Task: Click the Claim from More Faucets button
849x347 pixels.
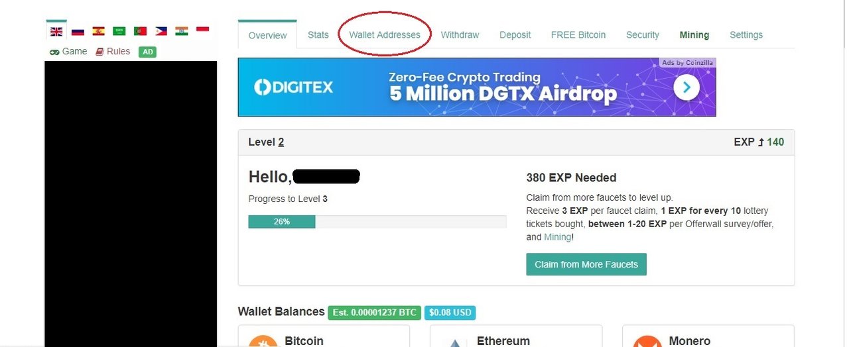Action: 586,264
